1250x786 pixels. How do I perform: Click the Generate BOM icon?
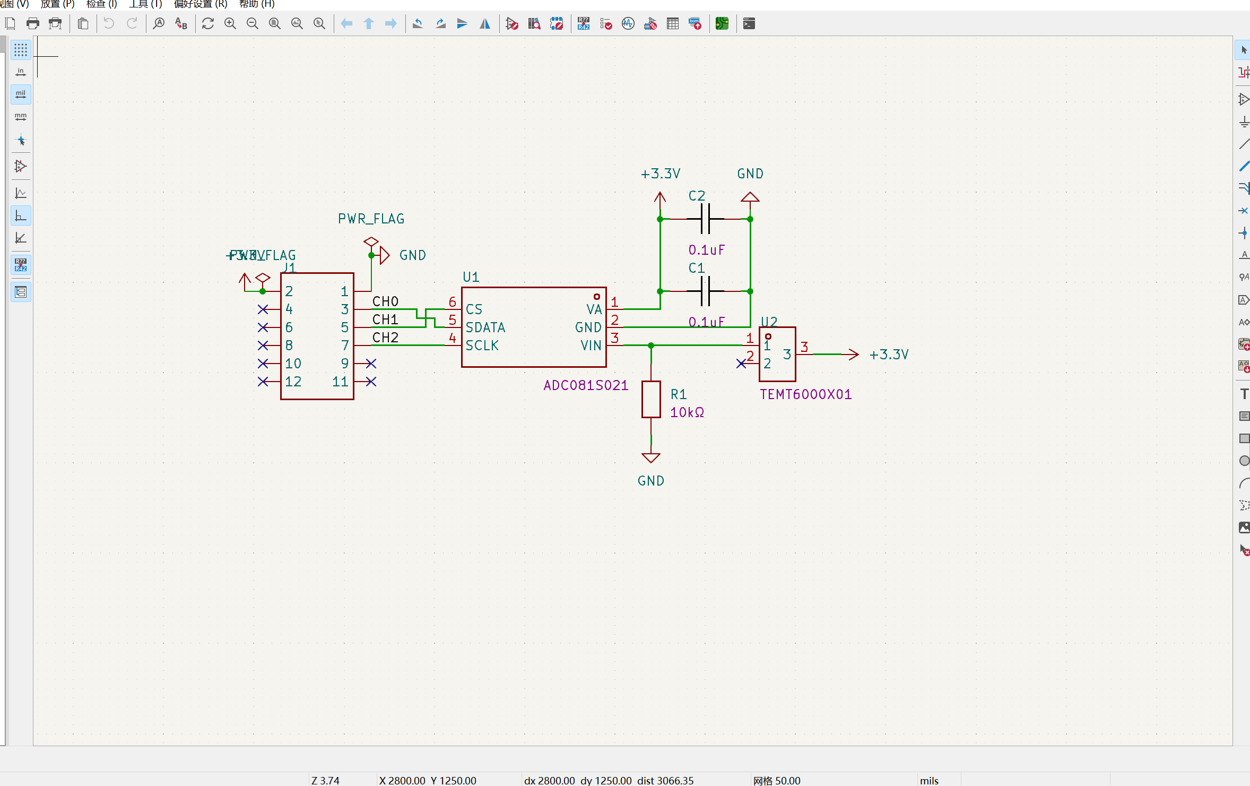point(695,23)
